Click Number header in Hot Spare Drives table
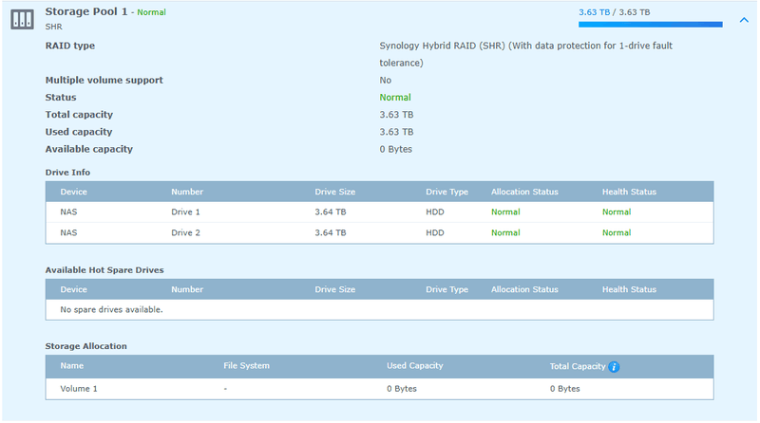The width and height of the screenshot is (760, 423). click(187, 289)
